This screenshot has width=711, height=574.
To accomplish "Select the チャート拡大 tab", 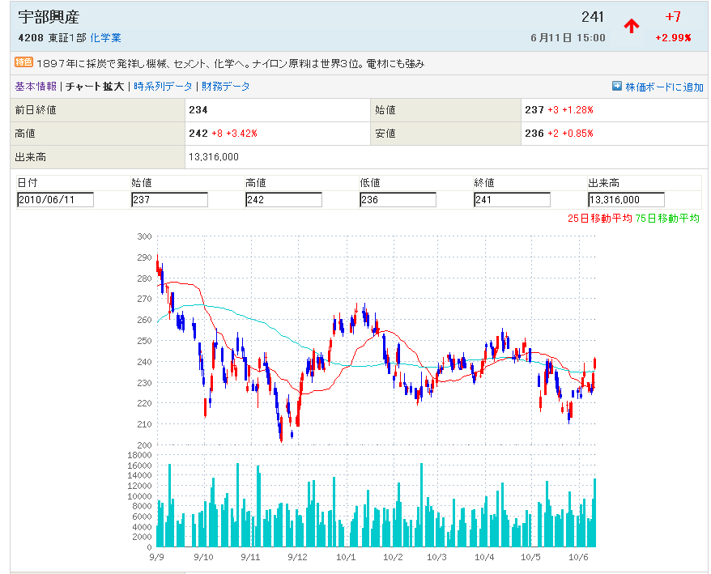I will pos(95,86).
